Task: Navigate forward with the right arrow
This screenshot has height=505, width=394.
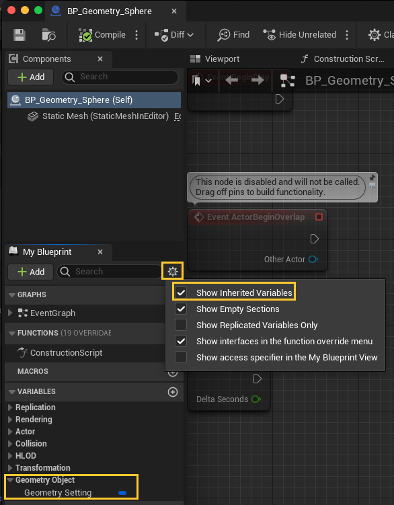Action: pos(258,80)
